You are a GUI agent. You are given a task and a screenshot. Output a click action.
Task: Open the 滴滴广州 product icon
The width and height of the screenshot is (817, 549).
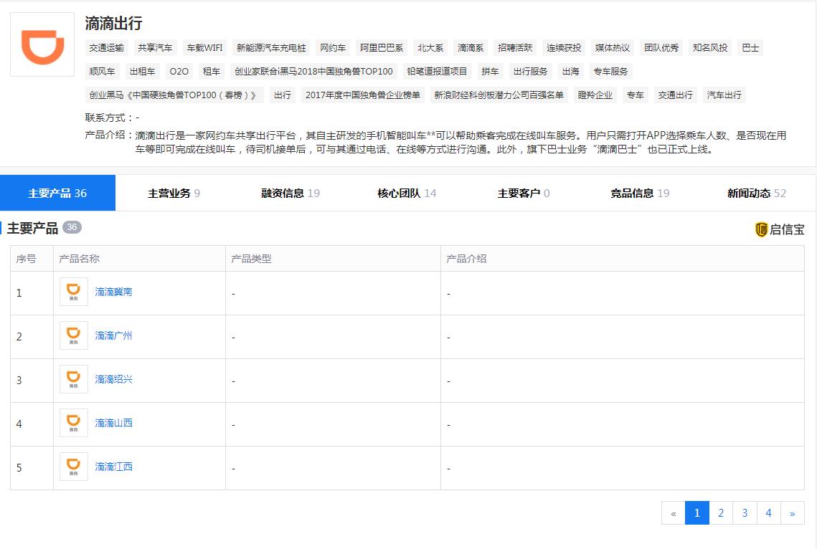pyautogui.click(x=73, y=335)
